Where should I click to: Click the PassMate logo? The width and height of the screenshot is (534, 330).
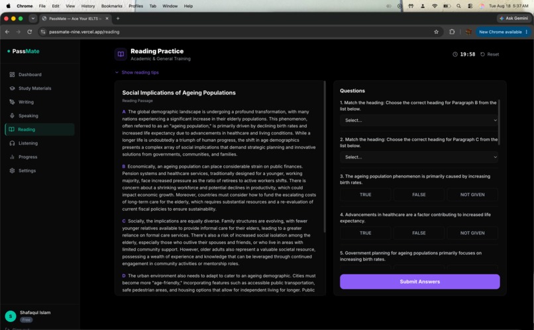pos(23,51)
